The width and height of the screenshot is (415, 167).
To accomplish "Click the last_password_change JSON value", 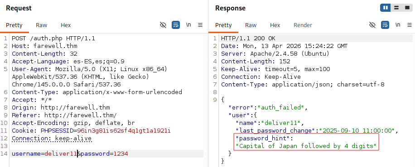I will pos(357,130).
